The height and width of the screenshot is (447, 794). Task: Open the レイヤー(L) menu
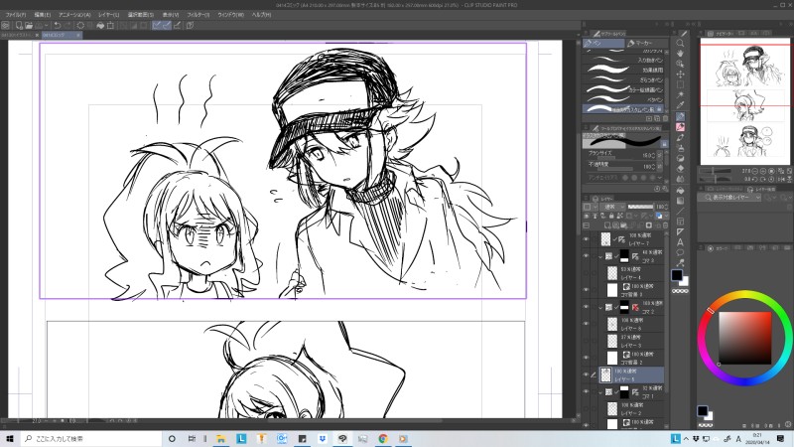coord(108,15)
